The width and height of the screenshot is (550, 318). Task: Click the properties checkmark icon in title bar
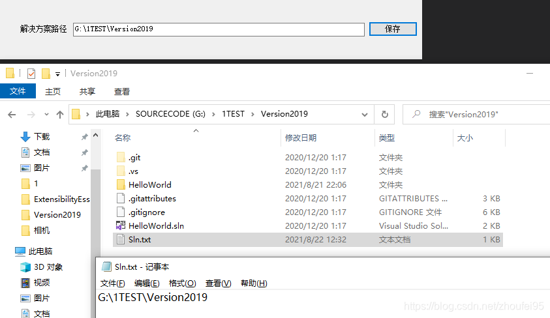click(x=31, y=74)
